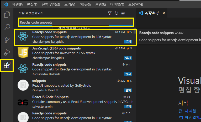Viewport: 201px width, 122px height.
Task: Clear extension search results icon
Action: tap(123, 13)
